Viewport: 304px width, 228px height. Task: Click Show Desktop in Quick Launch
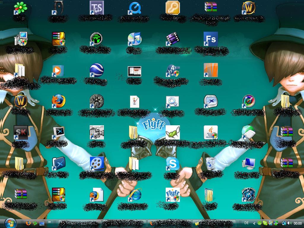(x=42, y=224)
